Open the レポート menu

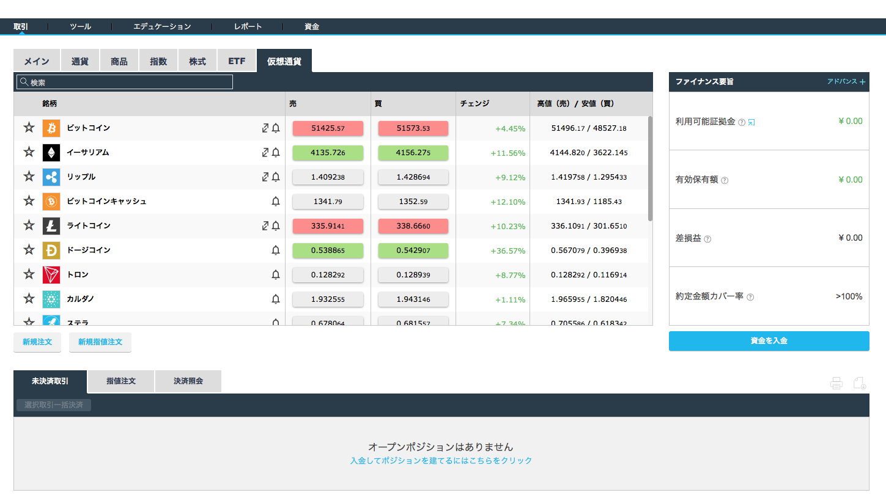click(247, 26)
